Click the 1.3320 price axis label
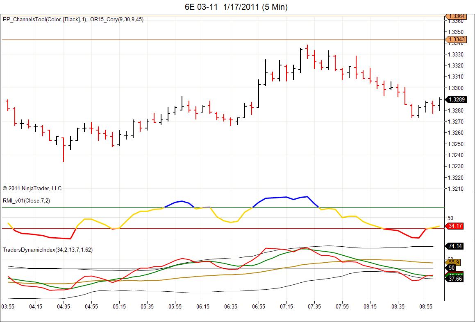 click(x=455, y=65)
